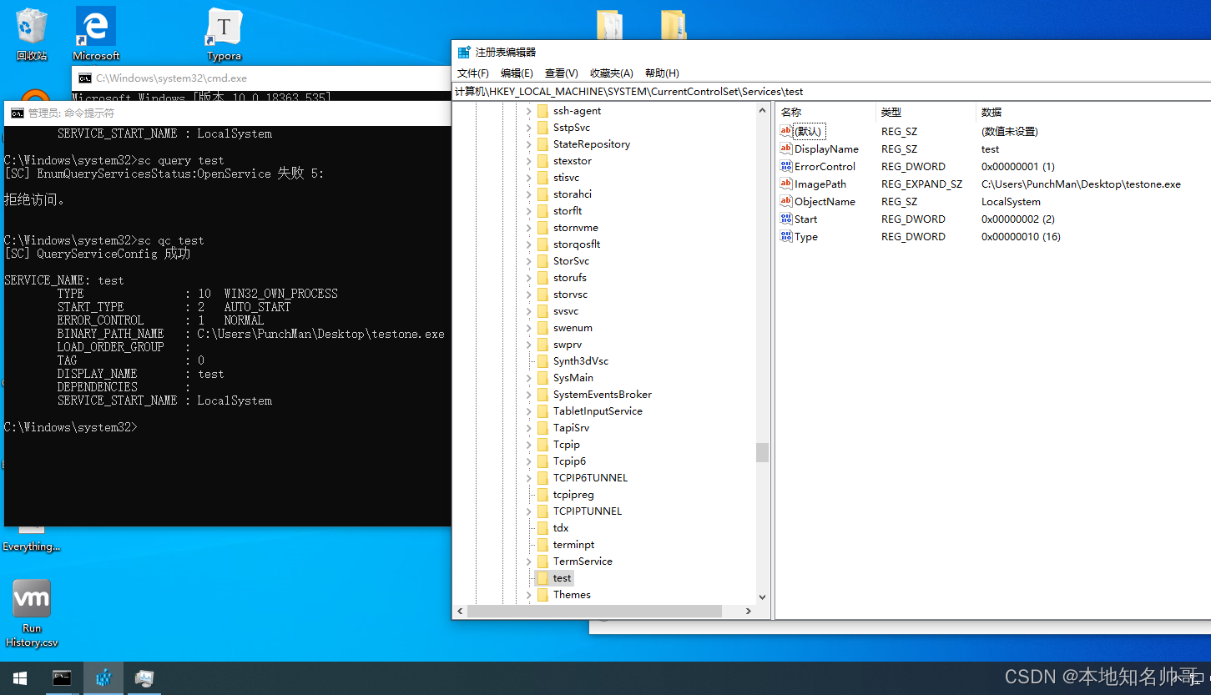Viewport: 1211px width, 695px height.
Task: Open the Microsoft Edge desktop shortcut
Action: click(96, 33)
